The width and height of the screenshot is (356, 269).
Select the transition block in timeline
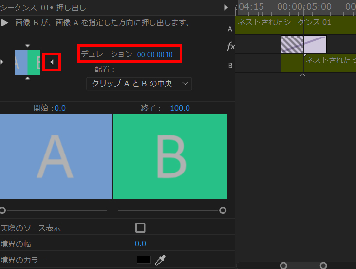[303, 44]
